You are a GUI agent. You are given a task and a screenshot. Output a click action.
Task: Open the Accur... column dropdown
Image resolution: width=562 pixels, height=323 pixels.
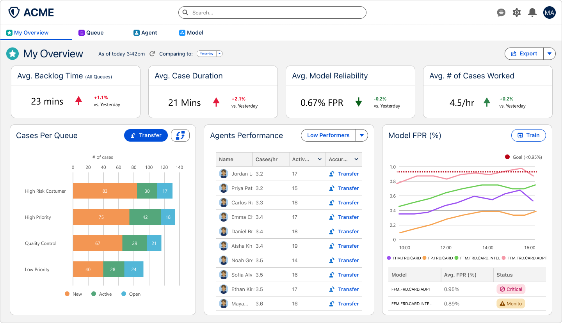tap(356, 159)
